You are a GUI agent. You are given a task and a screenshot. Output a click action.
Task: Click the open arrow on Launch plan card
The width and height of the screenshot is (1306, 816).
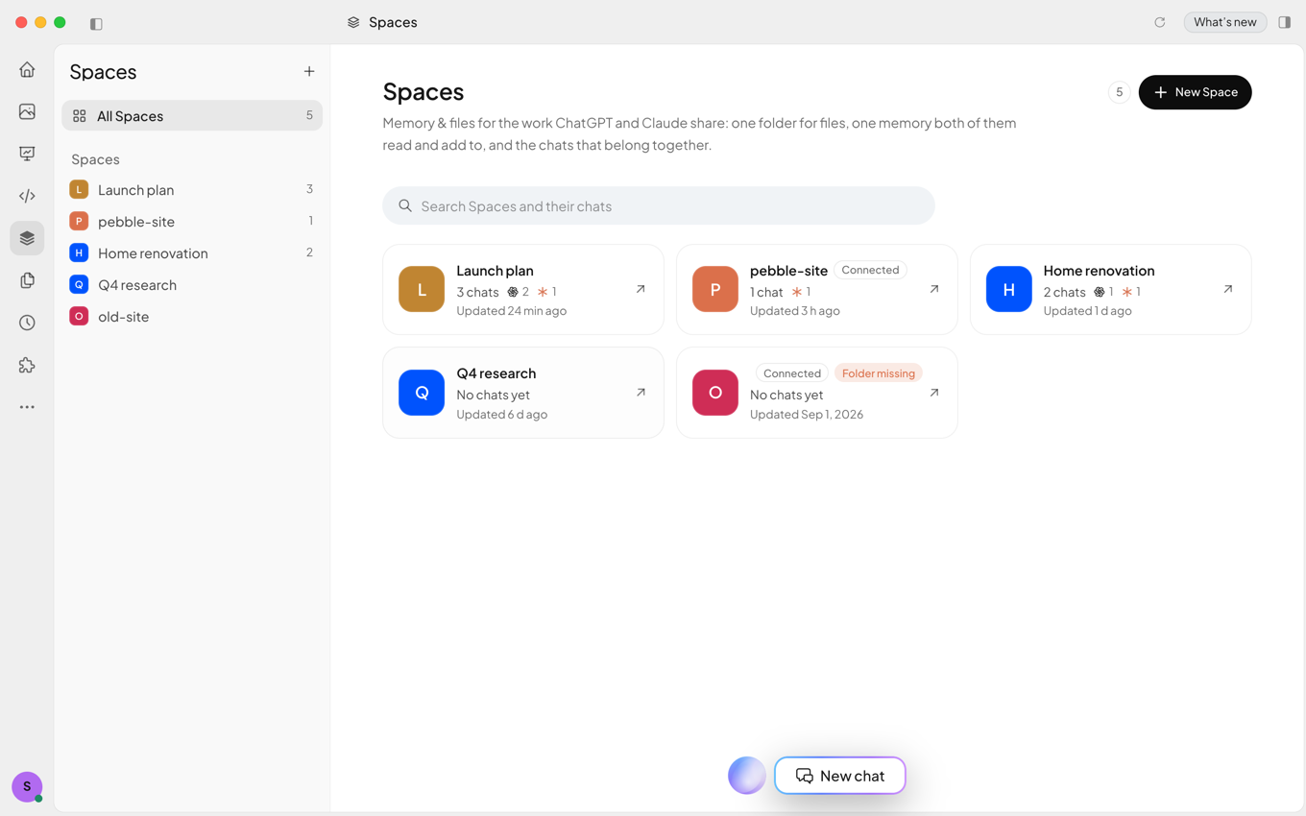point(641,289)
